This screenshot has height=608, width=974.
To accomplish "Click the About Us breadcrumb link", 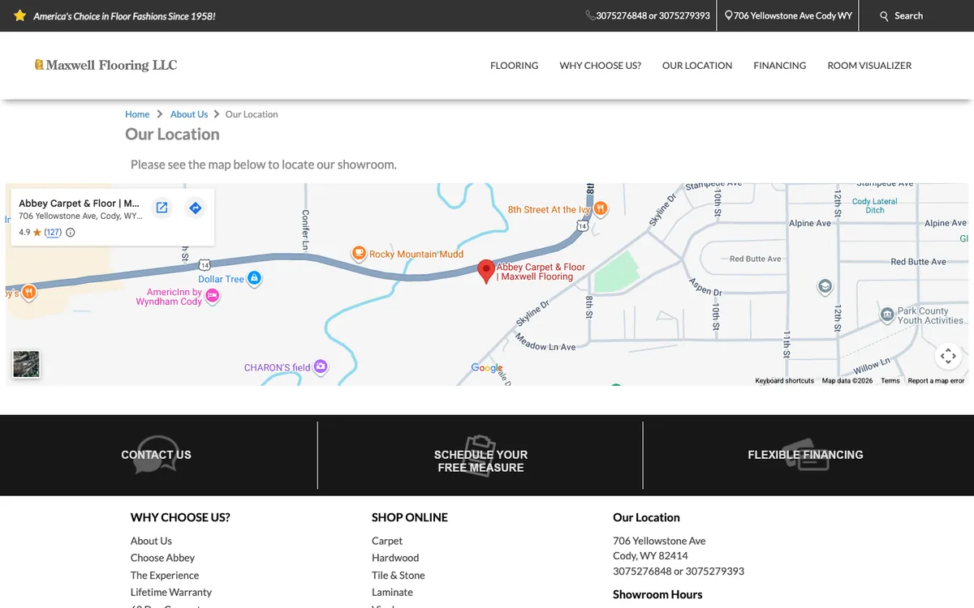I will click(189, 114).
